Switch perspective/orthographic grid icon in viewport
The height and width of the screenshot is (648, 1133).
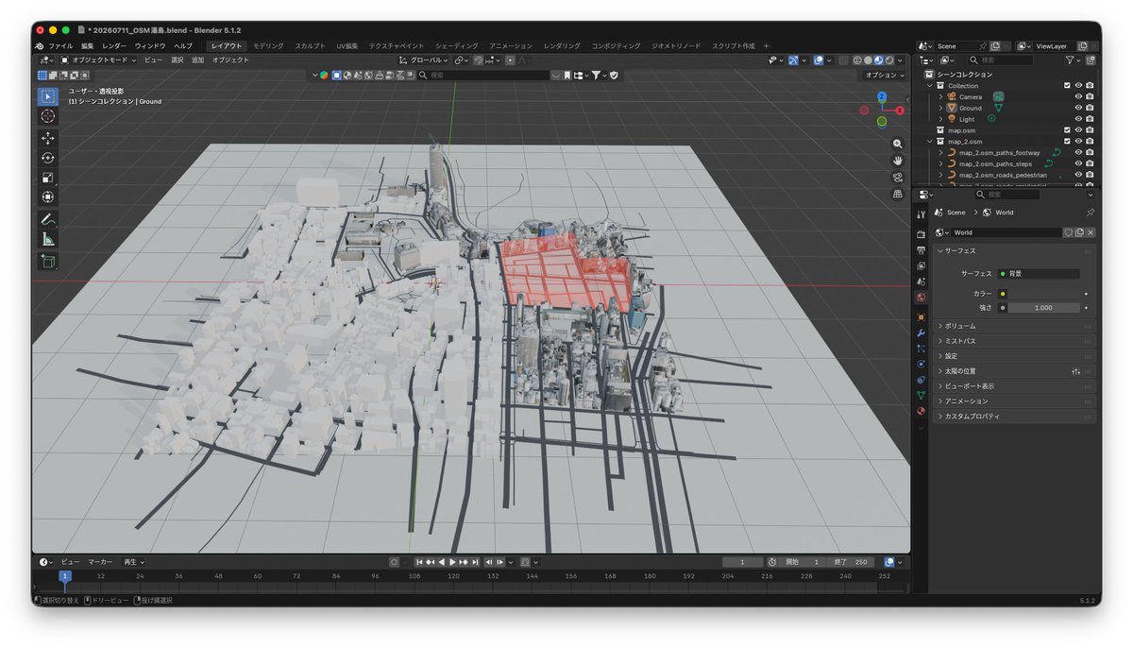(897, 195)
